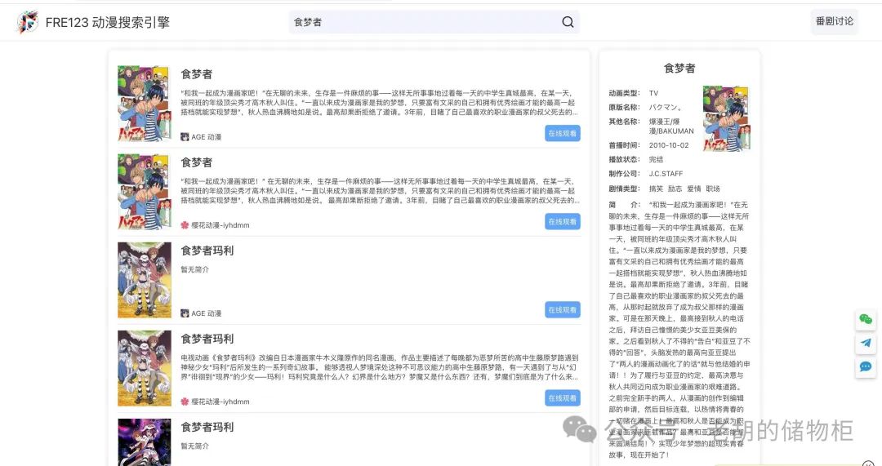
Task: Open the second 食梦者 result title
Action: [x=196, y=162]
